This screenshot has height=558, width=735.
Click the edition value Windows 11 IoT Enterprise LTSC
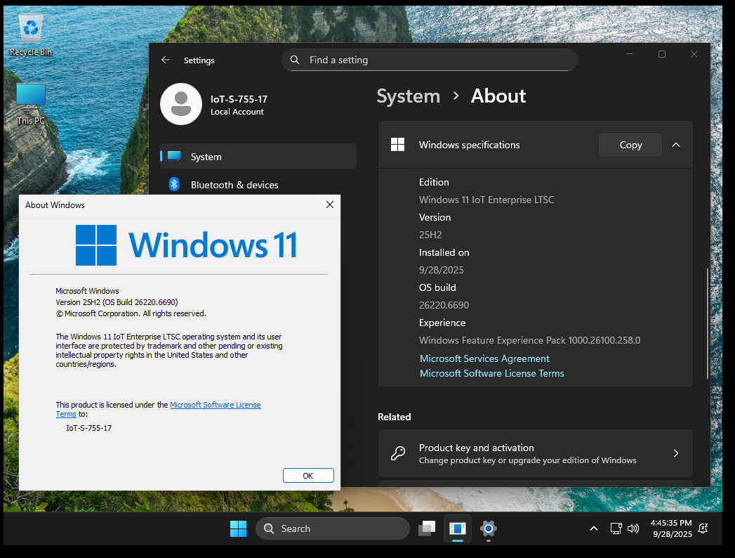[x=486, y=200]
